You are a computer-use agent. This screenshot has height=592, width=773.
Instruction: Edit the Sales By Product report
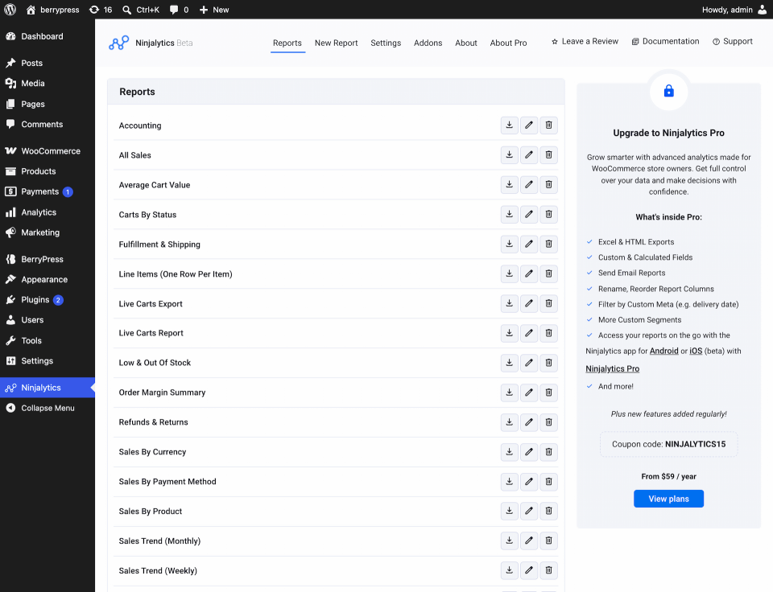[x=529, y=511]
